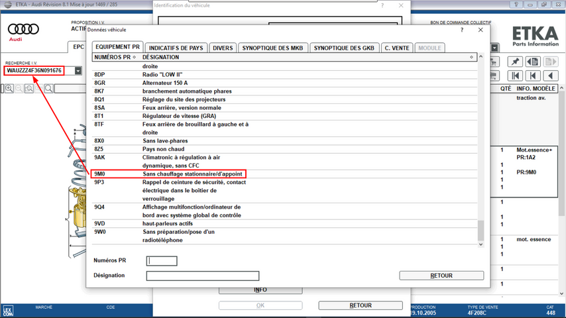Click the INFO. MODÈLE column header
Screen dimensions: 566x318
tap(536, 88)
